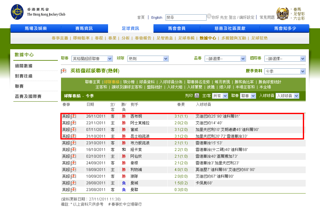Click the England flag next to 英格蘭超級聯賽 title
Screen dimensions: 320x211
coord(64,71)
